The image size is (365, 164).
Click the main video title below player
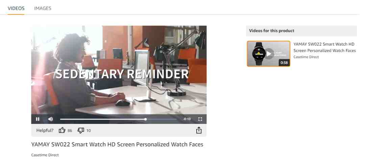(x=117, y=144)
